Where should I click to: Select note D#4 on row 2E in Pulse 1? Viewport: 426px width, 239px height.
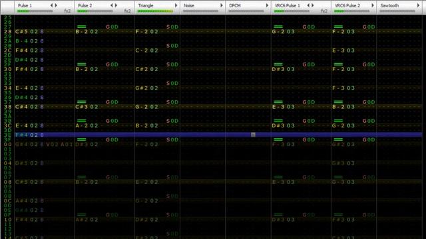(x=21, y=60)
